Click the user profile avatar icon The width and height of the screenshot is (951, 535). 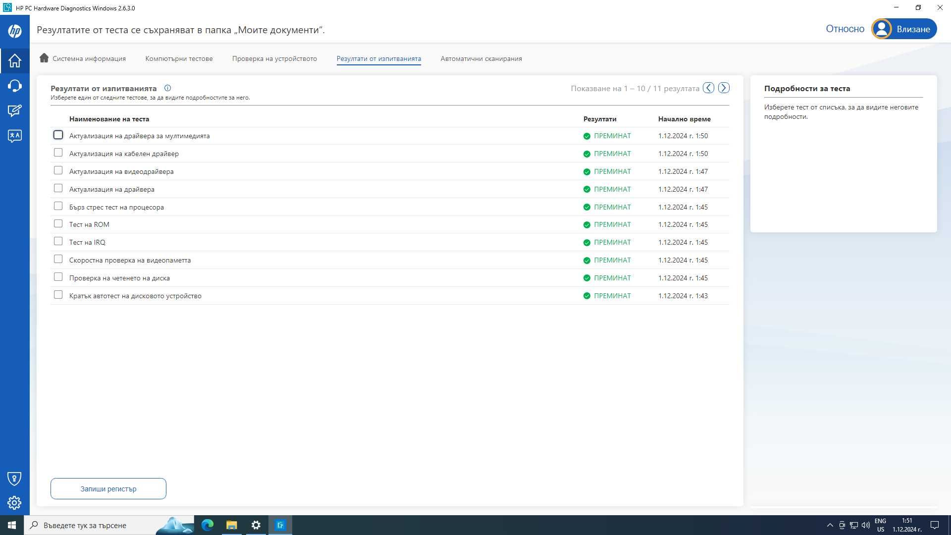coord(882,29)
